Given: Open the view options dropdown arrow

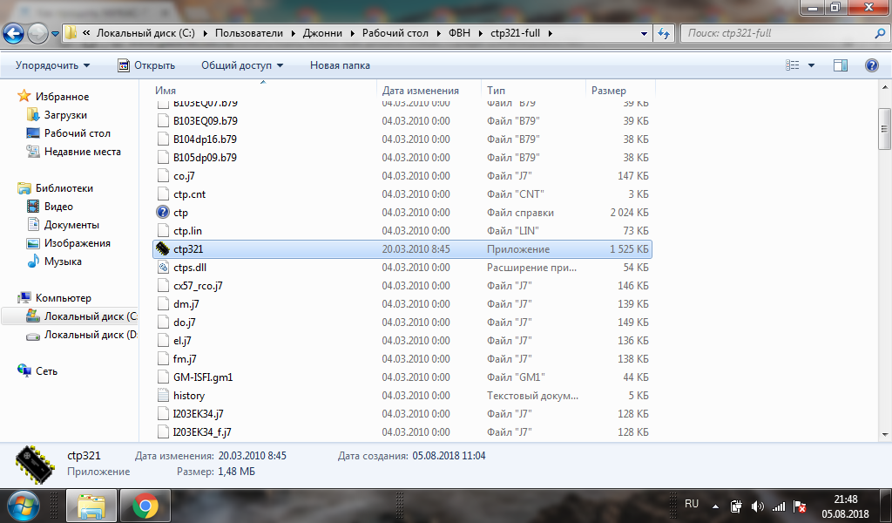Looking at the screenshot, I should pyautogui.click(x=812, y=65).
